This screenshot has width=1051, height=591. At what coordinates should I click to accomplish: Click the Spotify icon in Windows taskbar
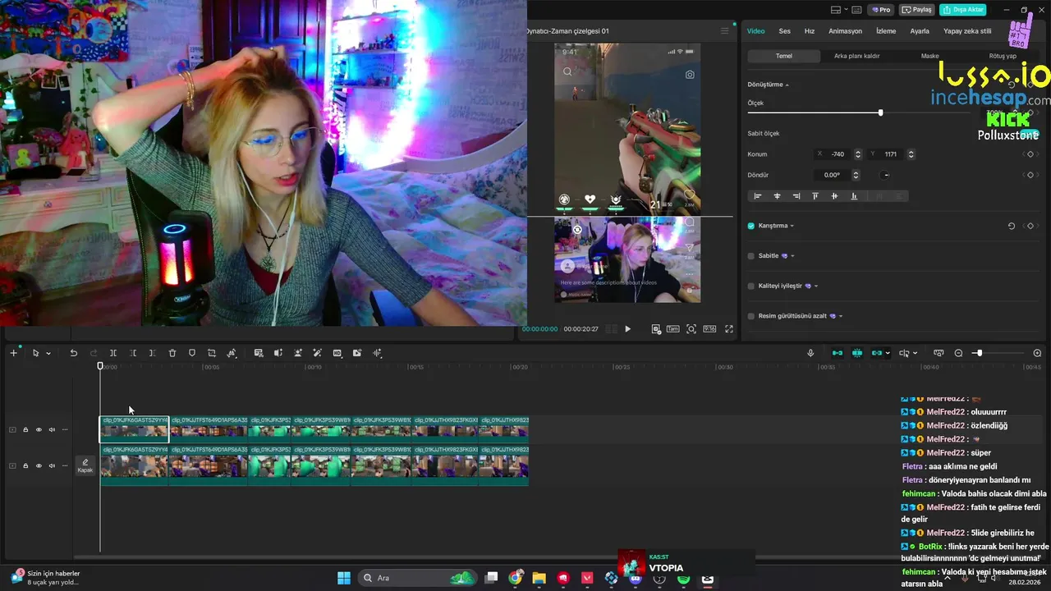pyautogui.click(x=683, y=579)
